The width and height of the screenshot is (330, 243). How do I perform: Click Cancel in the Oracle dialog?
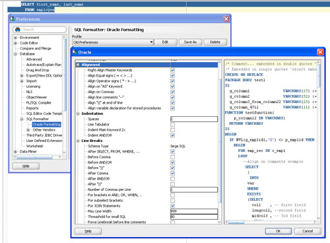308,231
